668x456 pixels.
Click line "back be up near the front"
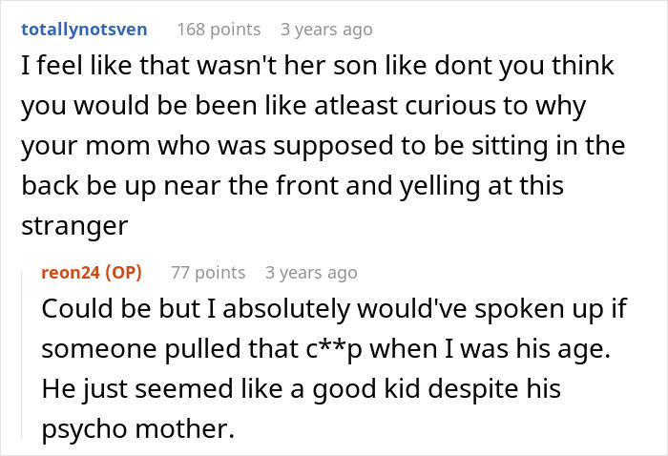[x=293, y=186]
